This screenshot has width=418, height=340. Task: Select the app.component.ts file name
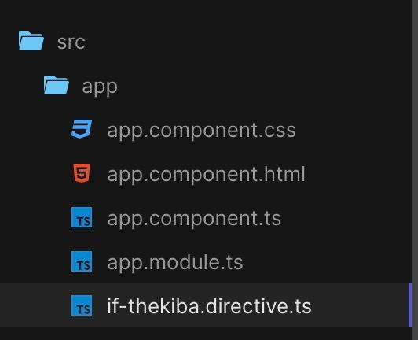point(194,219)
